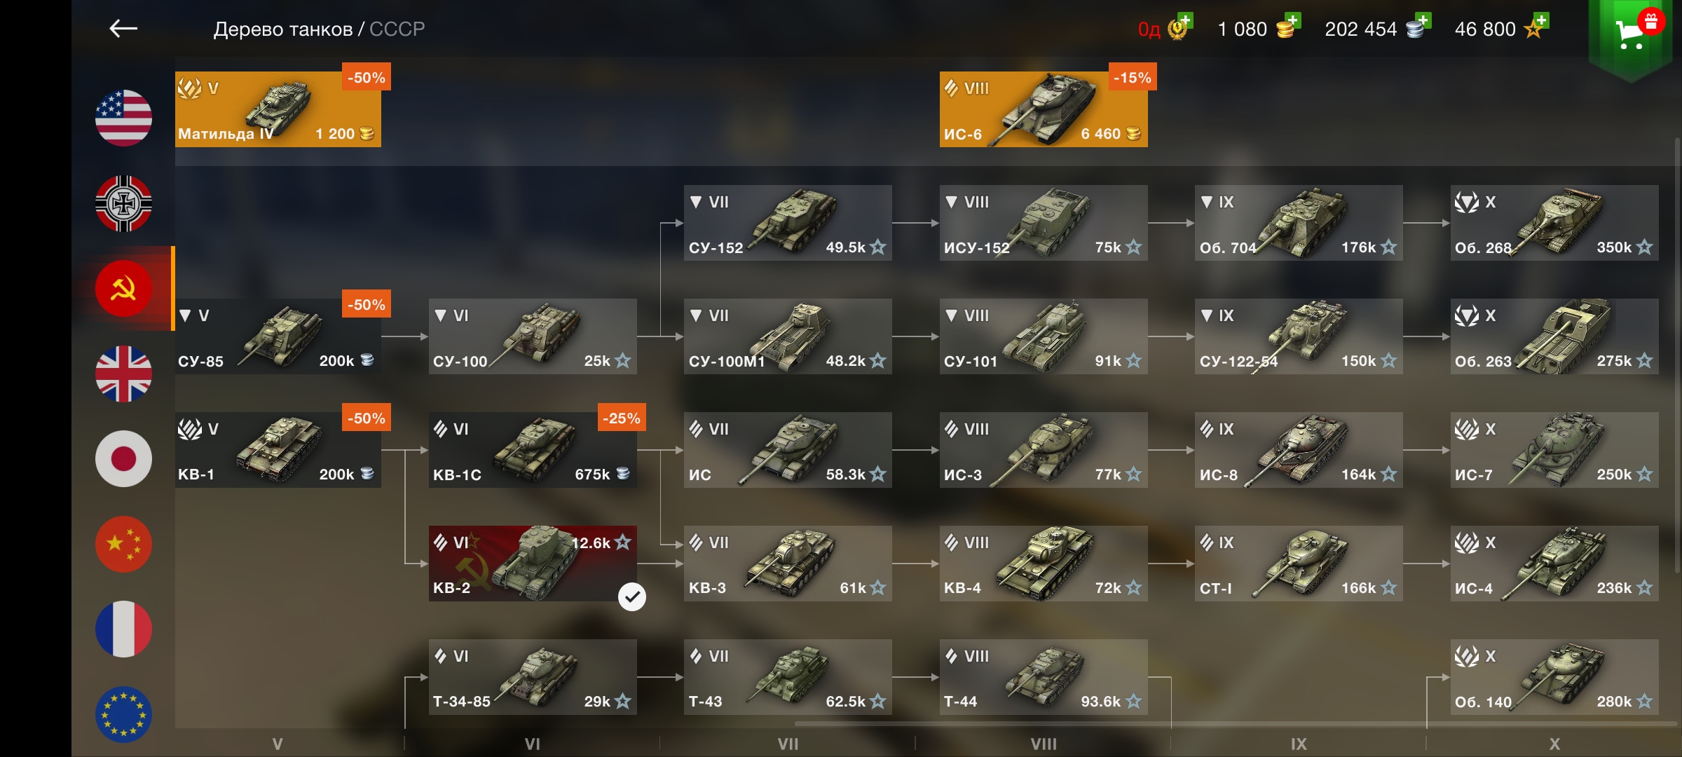Add credits via plus next to 202 454

1423,20
